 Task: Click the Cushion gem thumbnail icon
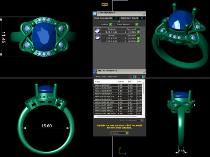pos(97,31)
